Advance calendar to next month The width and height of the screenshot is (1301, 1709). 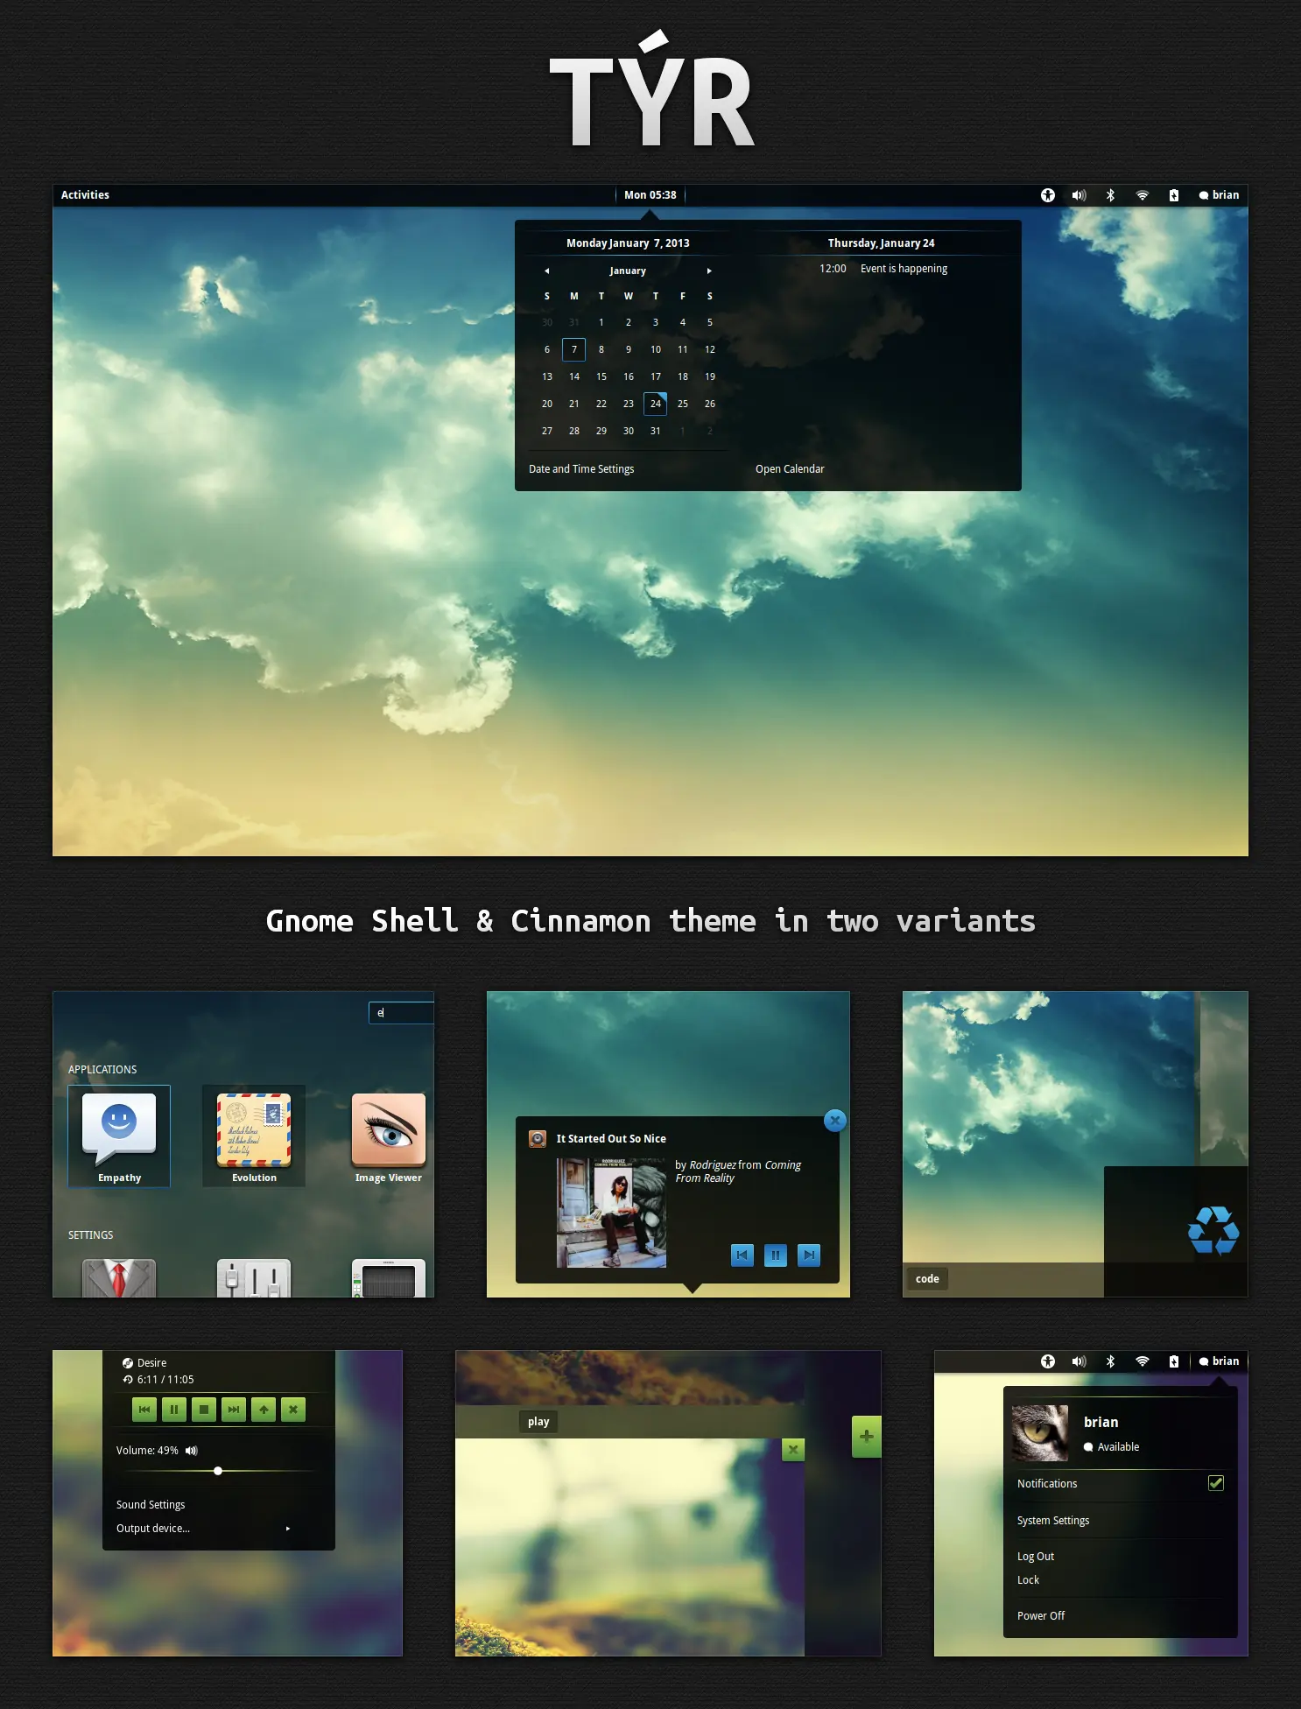(709, 271)
